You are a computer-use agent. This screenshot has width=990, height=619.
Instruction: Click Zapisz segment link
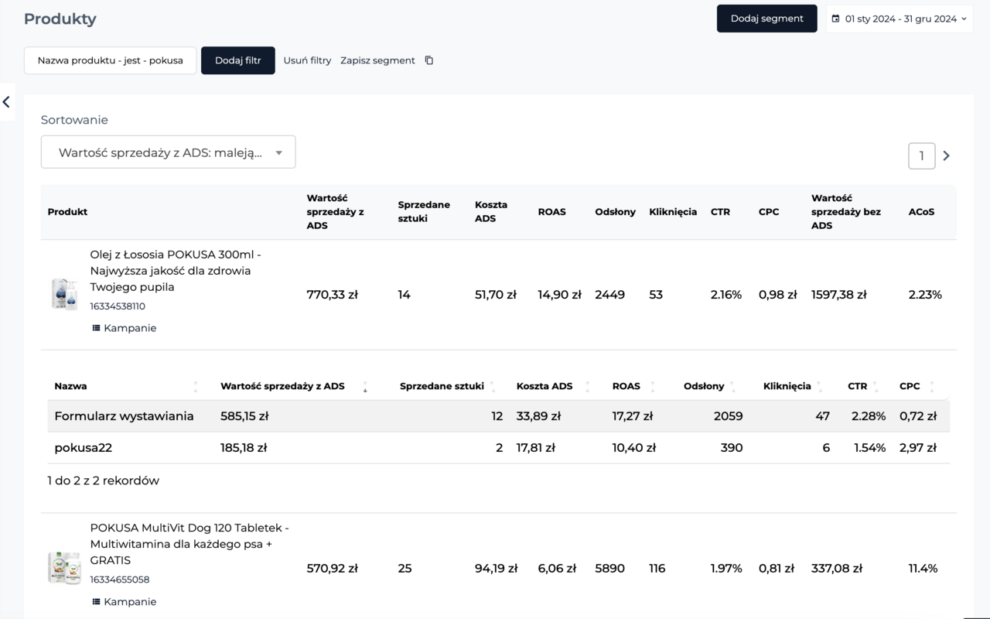point(377,60)
